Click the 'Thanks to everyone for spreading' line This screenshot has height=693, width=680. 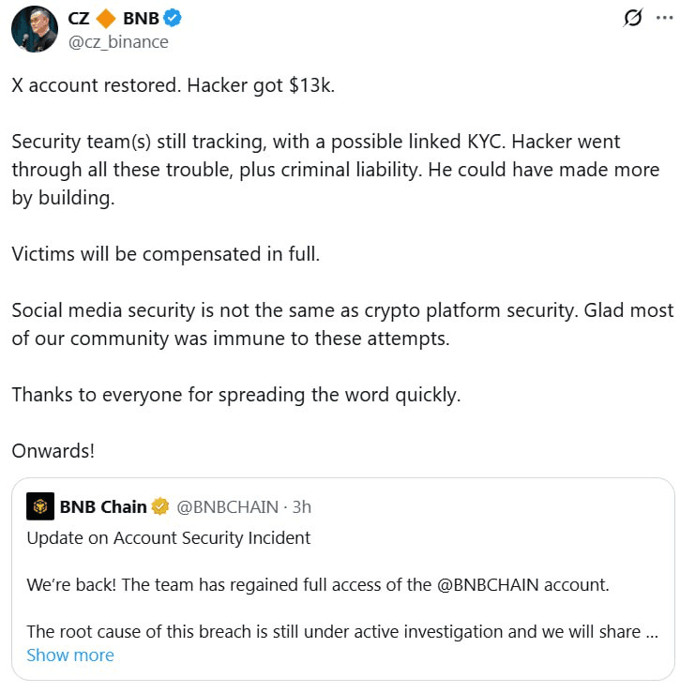[x=235, y=394]
